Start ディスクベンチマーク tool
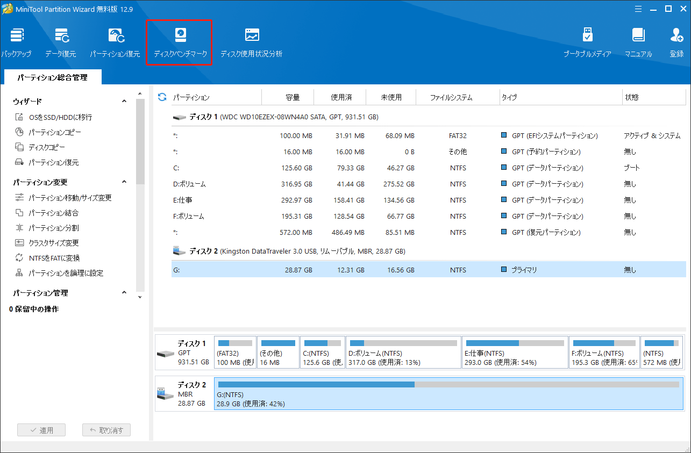 point(180,42)
